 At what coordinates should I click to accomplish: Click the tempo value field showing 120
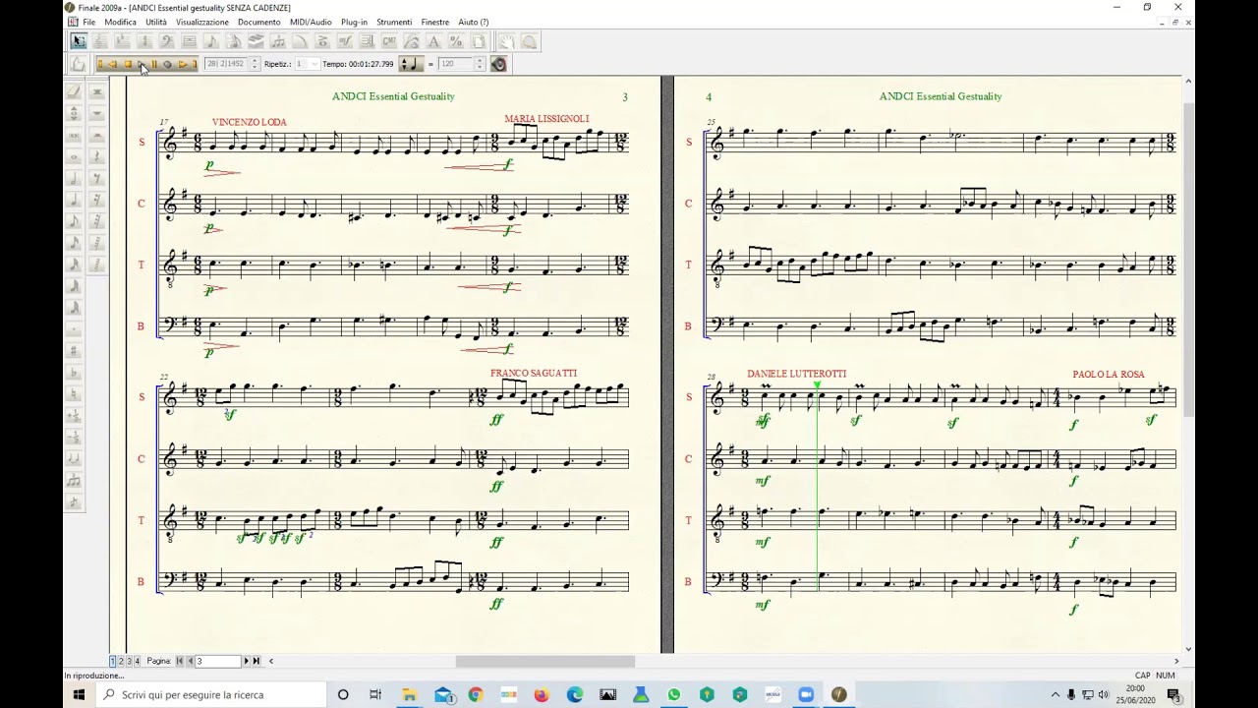[456, 64]
